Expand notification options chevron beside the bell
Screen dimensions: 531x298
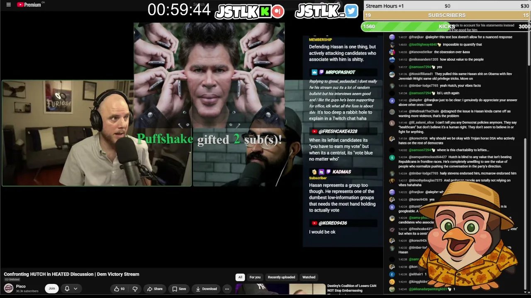[76, 288]
